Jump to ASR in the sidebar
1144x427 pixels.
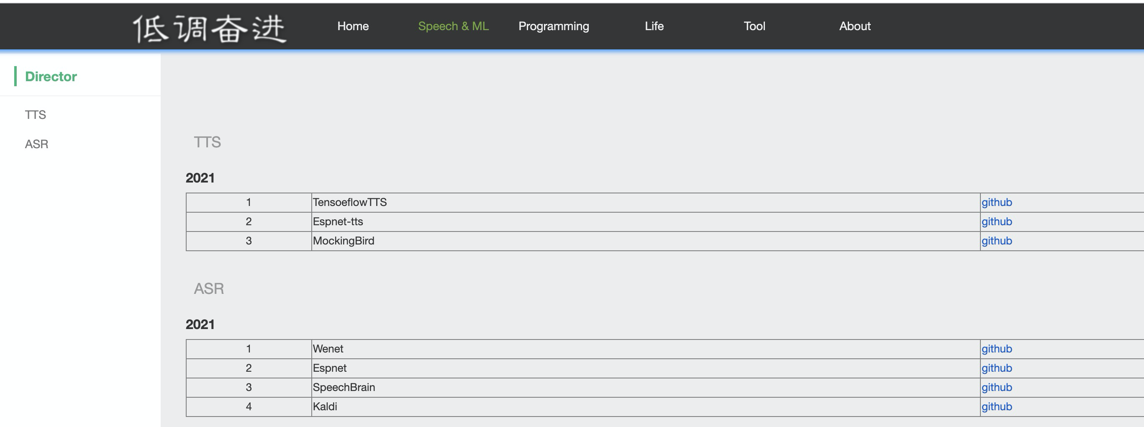pyautogui.click(x=36, y=144)
